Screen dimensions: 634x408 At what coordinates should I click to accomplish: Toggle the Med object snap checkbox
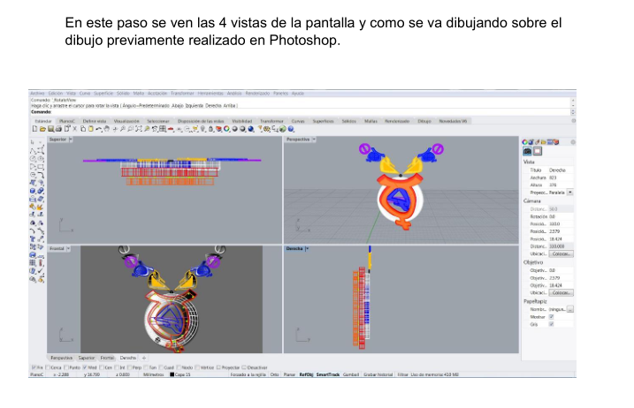click(85, 367)
